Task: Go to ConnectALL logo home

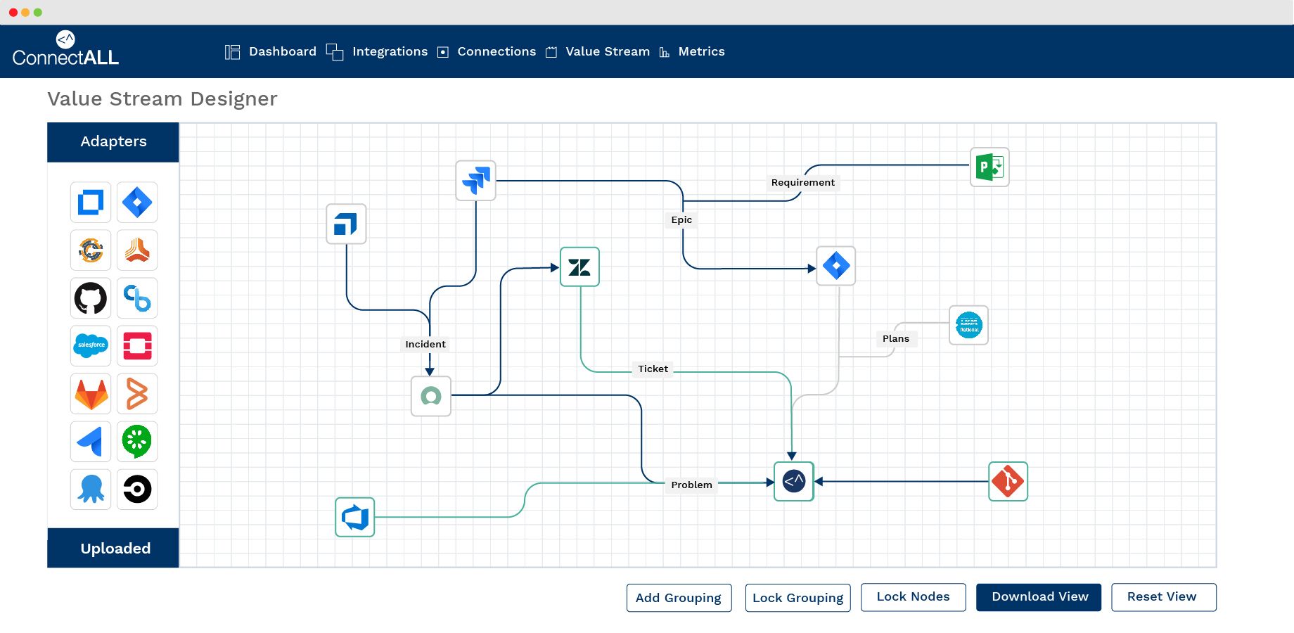Action: [65, 49]
